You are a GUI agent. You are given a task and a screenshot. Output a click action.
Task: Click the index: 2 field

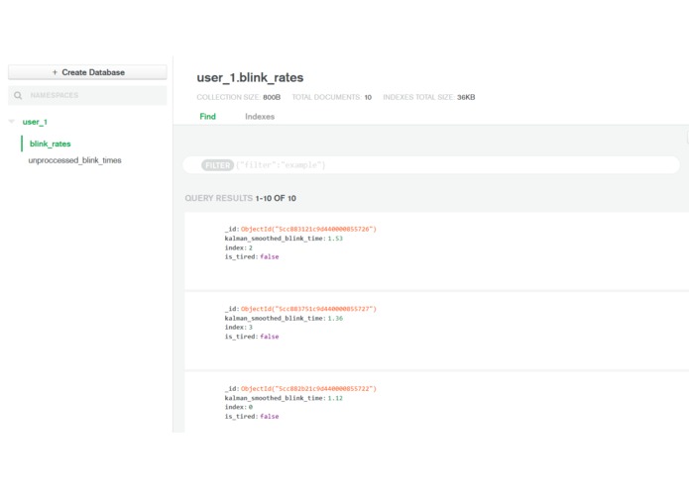(x=239, y=247)
